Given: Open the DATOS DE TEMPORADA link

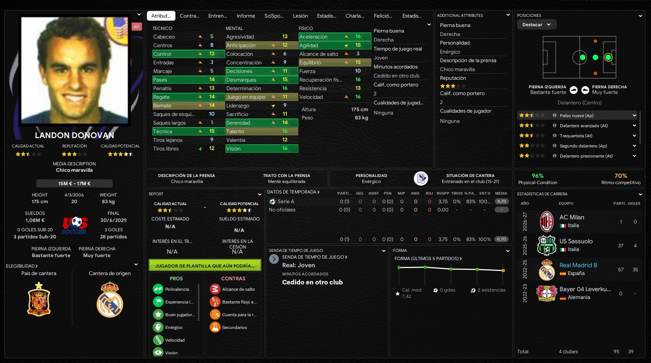Looking at the screenshot, I should click(x=293, y=192).
